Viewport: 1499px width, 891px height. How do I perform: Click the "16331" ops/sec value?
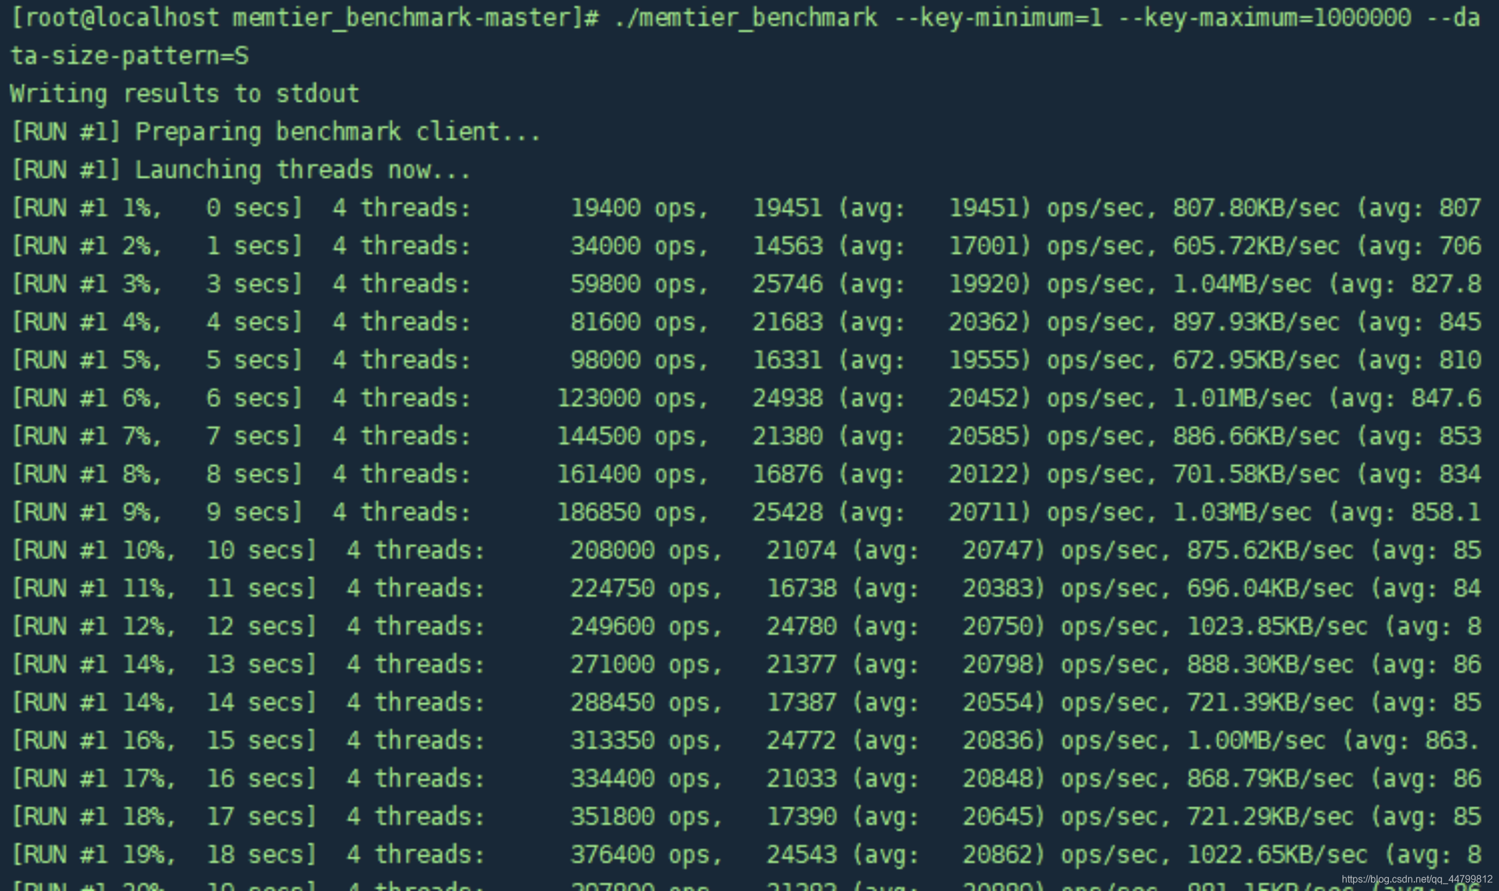(x=788, y=361)
